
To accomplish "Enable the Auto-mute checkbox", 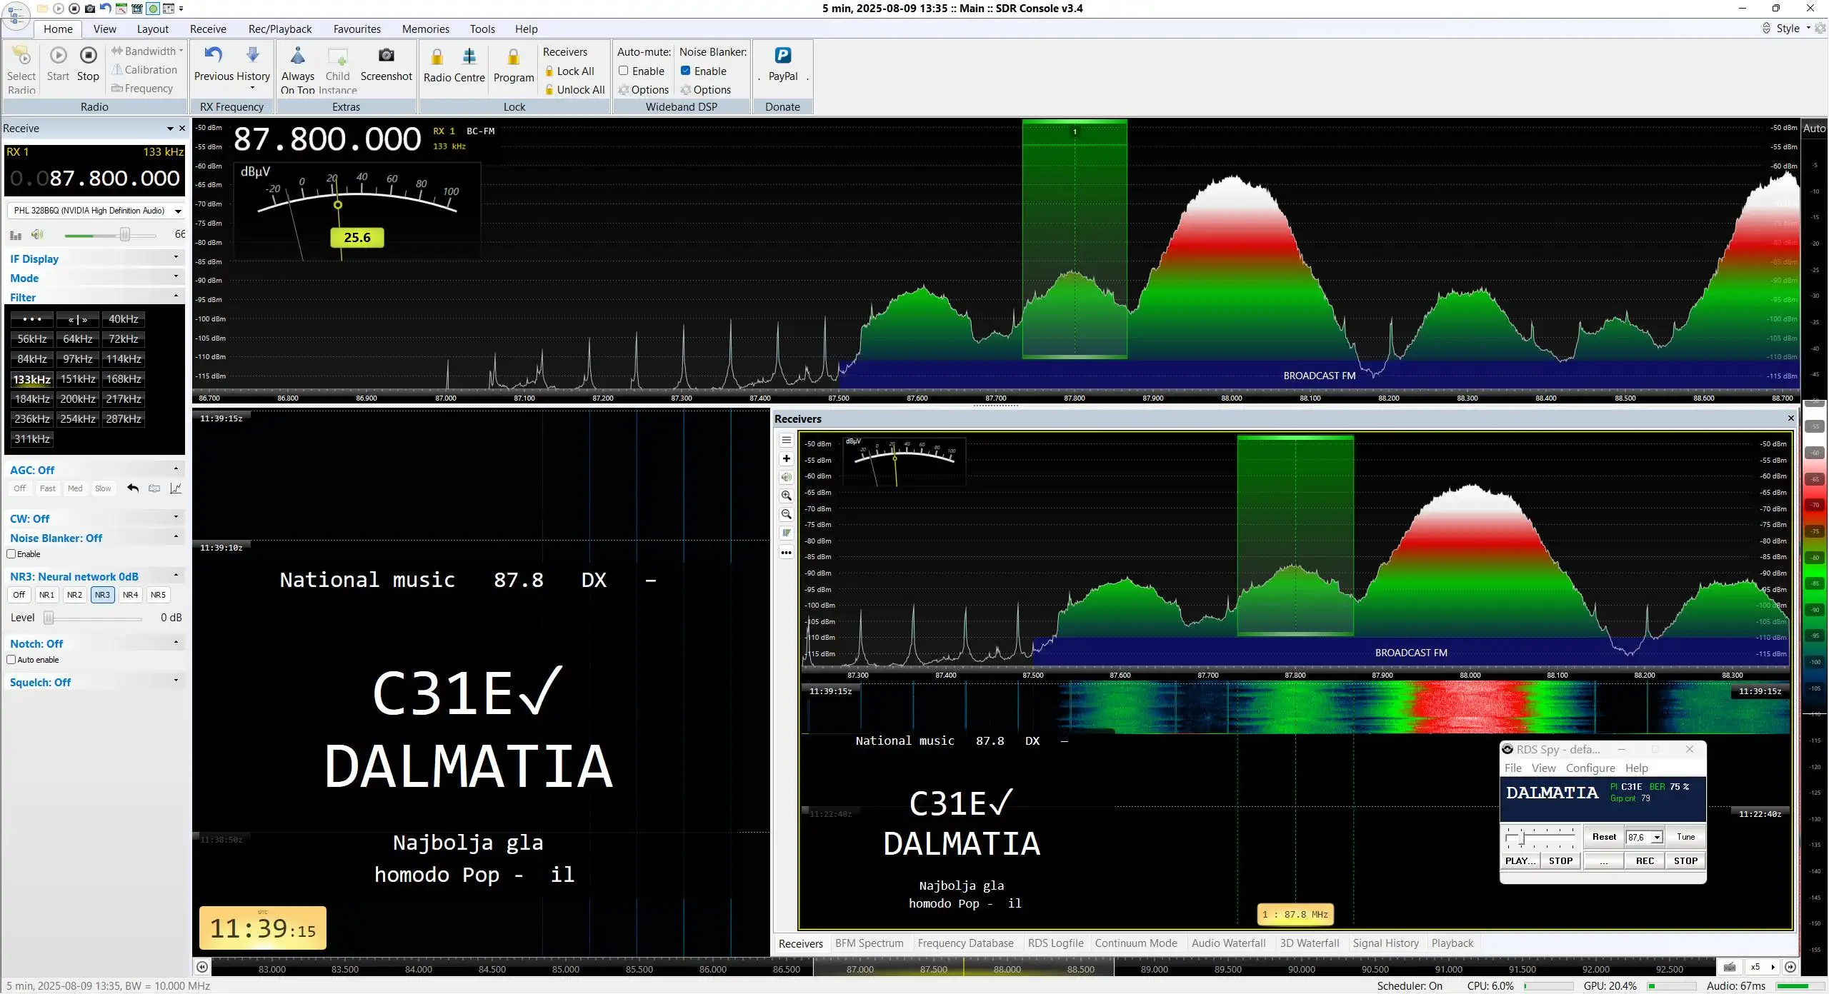I will pyautogui.click(x=624, y=71).
